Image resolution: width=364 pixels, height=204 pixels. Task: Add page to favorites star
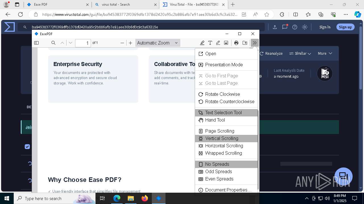pos(266,14)
